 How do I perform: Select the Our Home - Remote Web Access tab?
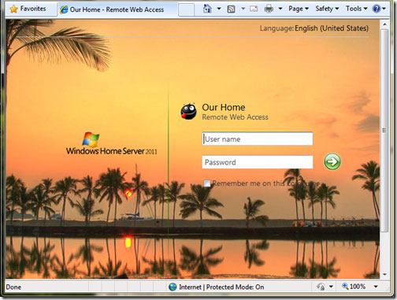point(117,9)
